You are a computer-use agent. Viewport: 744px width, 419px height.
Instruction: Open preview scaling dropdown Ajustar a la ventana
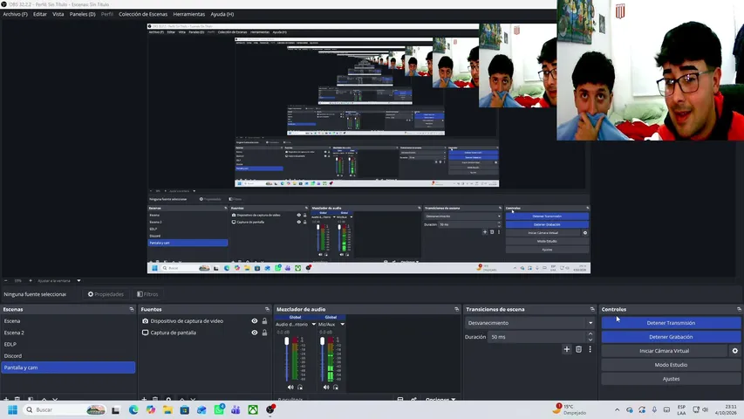coord(58,281)
